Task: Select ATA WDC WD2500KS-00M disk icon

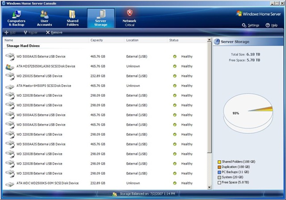Action: click(10, 184)
